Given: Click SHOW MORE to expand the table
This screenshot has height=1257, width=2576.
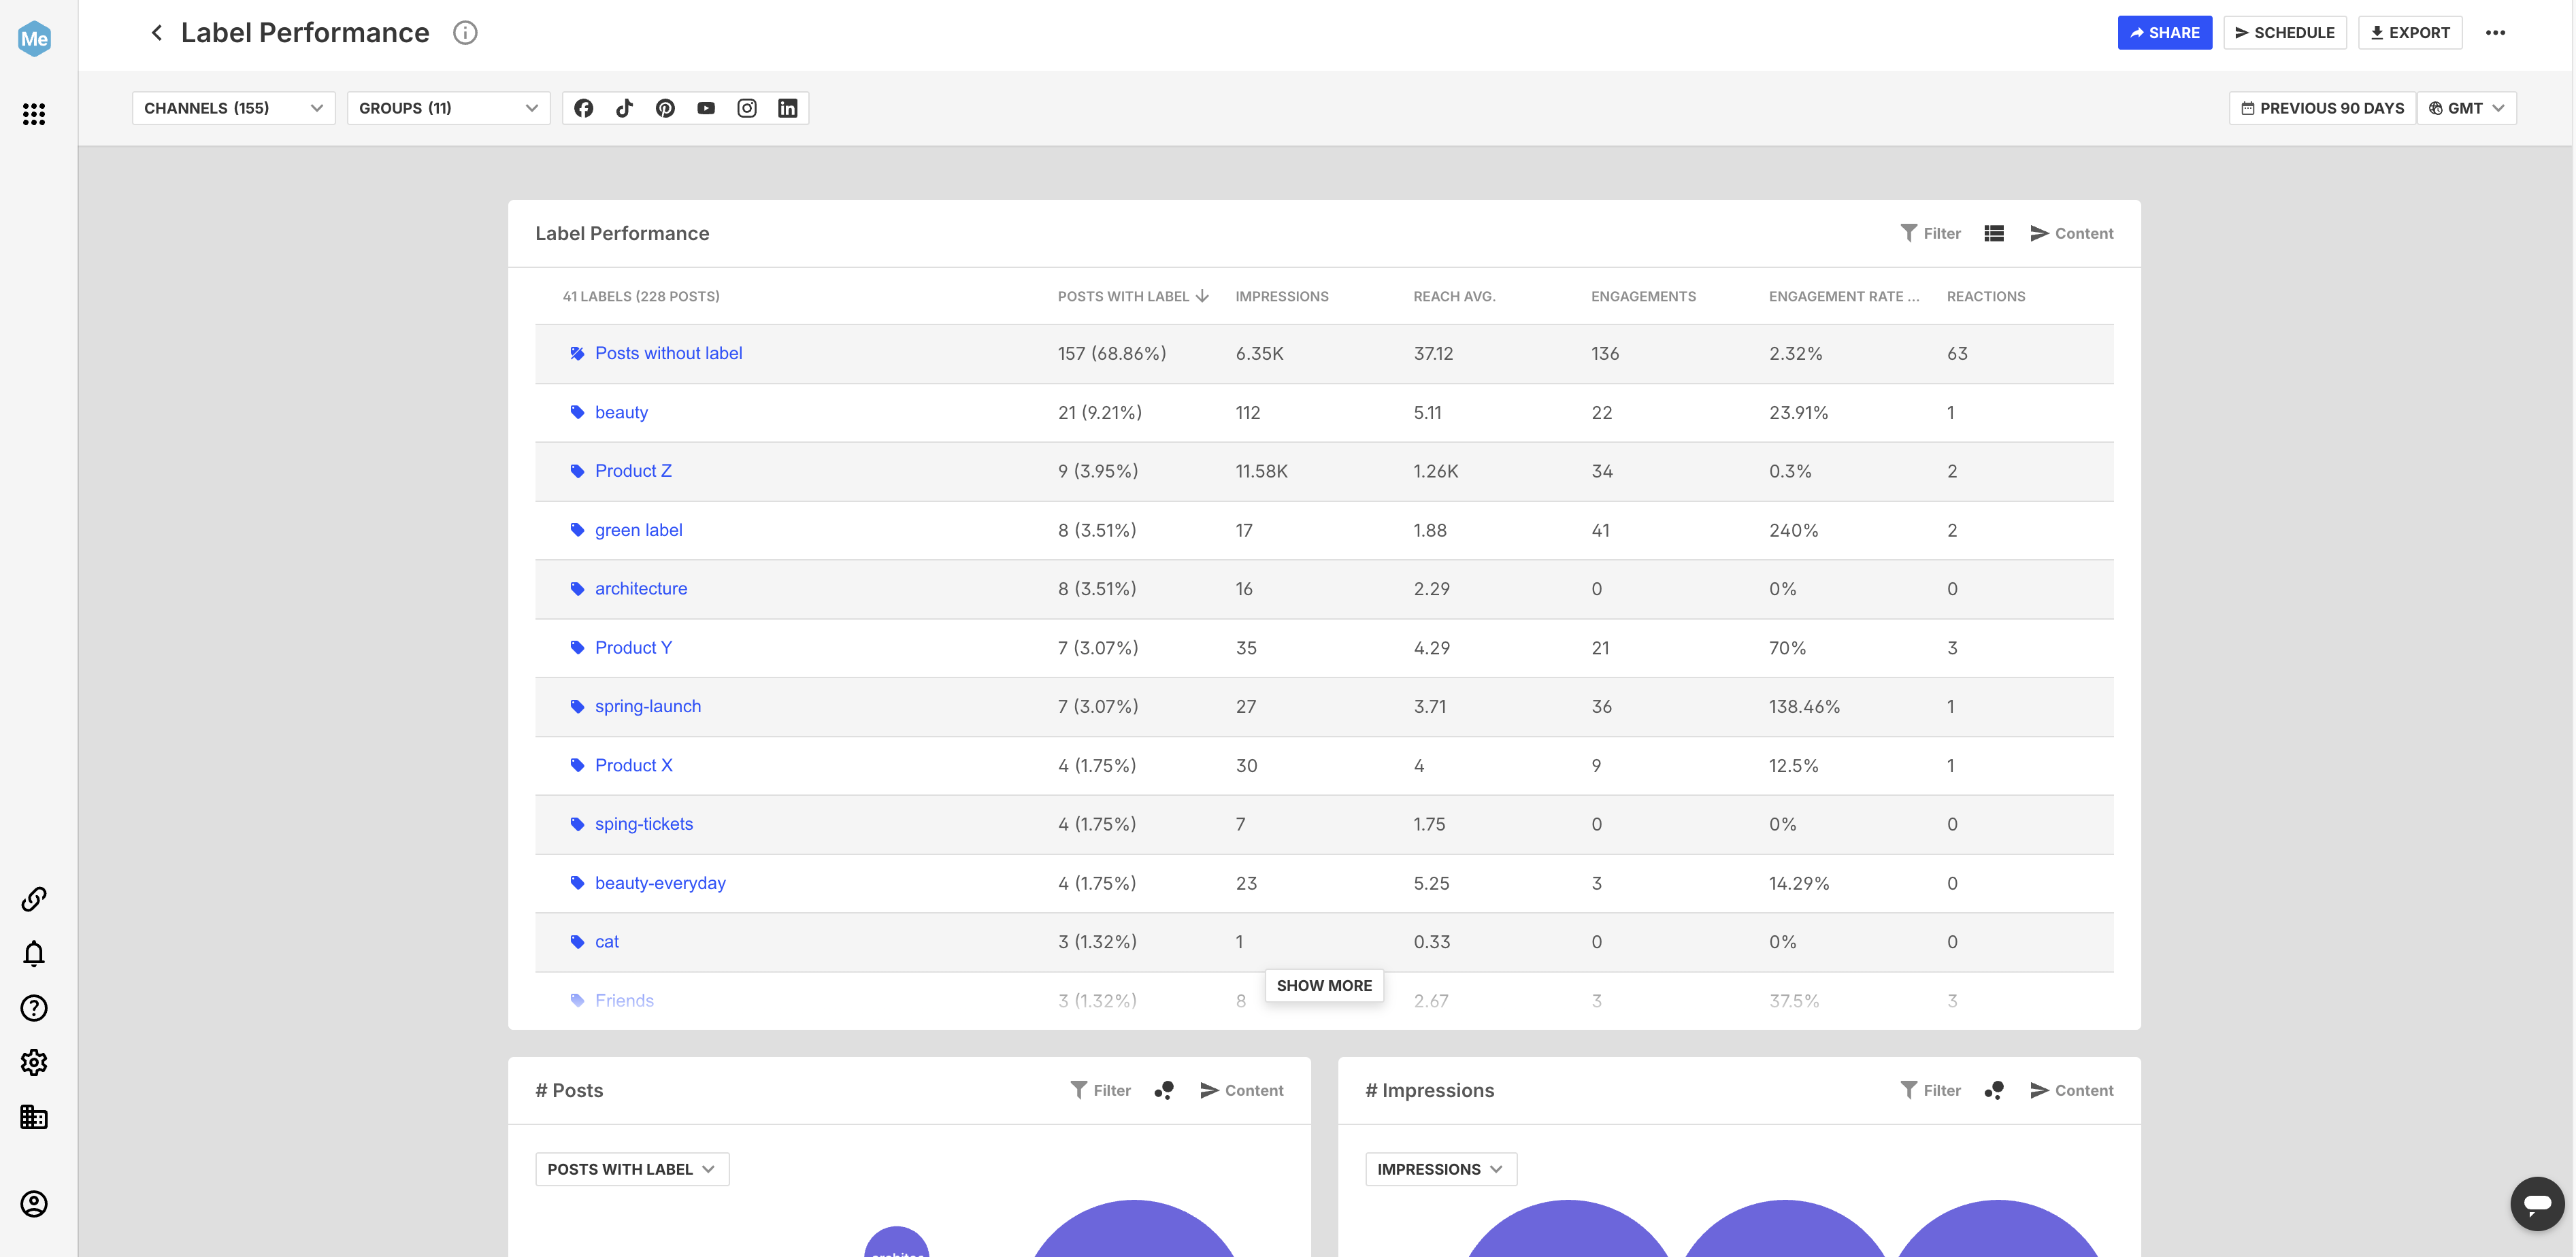Looking at the screenshot, I should click(x=1324, y=986).
